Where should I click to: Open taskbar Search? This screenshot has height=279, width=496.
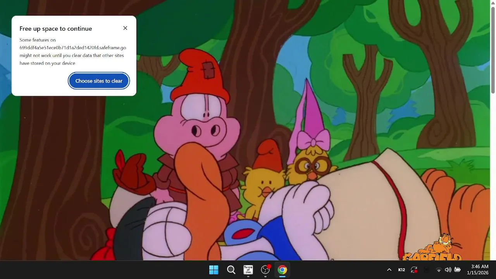[x=231, y=270]
